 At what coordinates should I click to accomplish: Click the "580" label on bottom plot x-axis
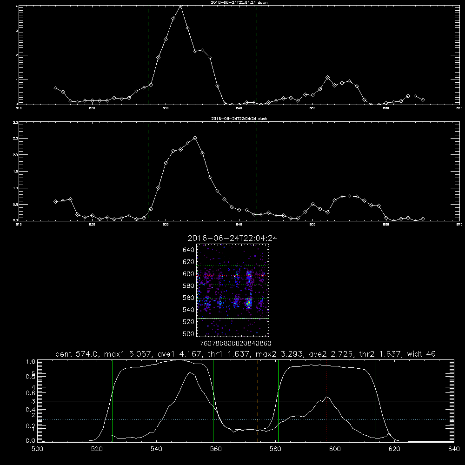pyautogui.click(x=275, y=449)
